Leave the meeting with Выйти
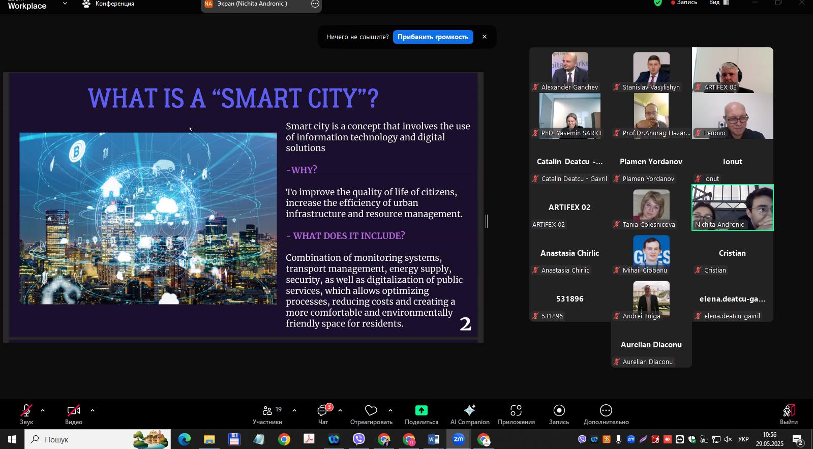The width and height of the screenshot is (813, 449). pos(789,414)
